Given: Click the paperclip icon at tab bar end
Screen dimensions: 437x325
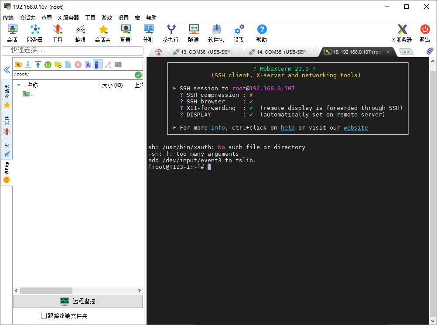Looking at the screenshot, I should tap(430, 51).
